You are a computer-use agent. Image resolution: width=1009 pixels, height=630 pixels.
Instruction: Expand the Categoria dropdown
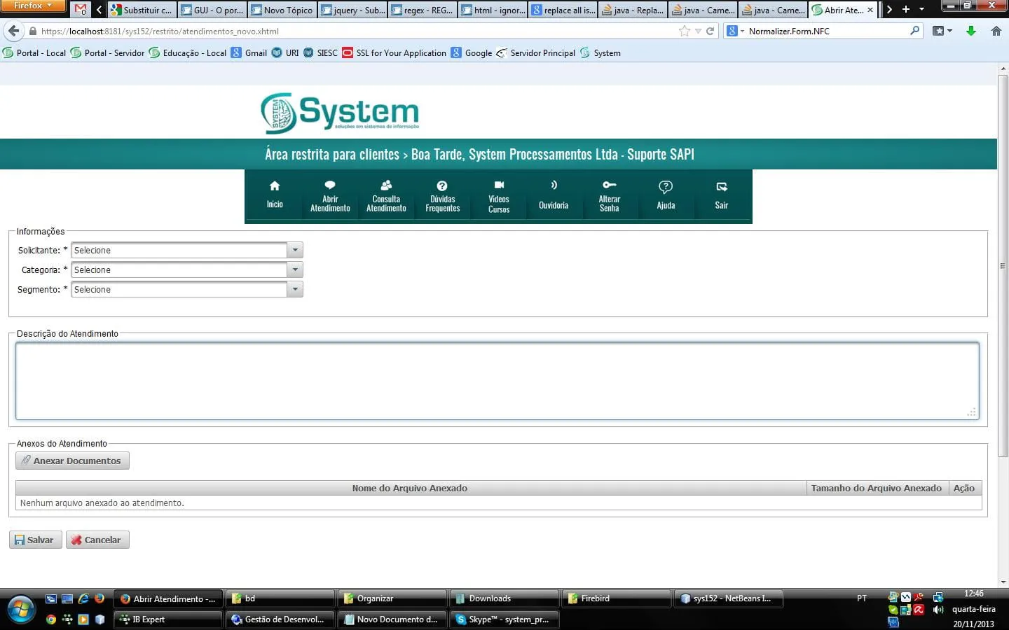pyautogui.click(x=295, y=269)
